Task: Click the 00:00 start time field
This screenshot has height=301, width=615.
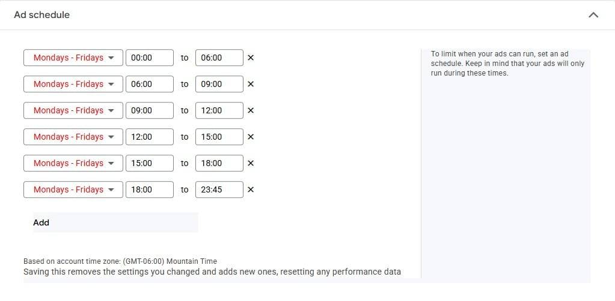Action: [149, 58]
